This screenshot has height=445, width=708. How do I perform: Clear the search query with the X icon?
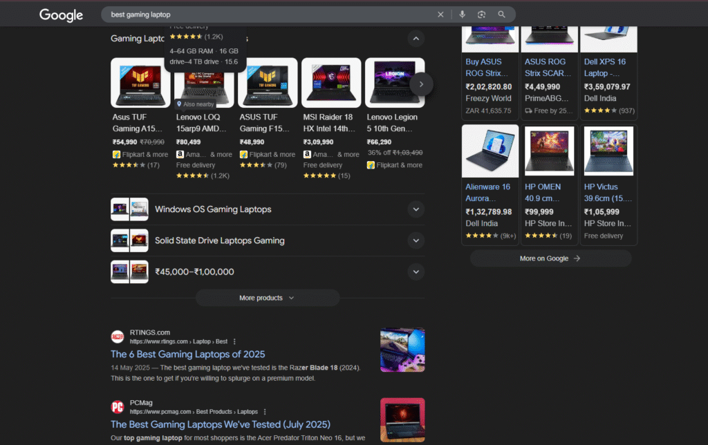[440, 15]
